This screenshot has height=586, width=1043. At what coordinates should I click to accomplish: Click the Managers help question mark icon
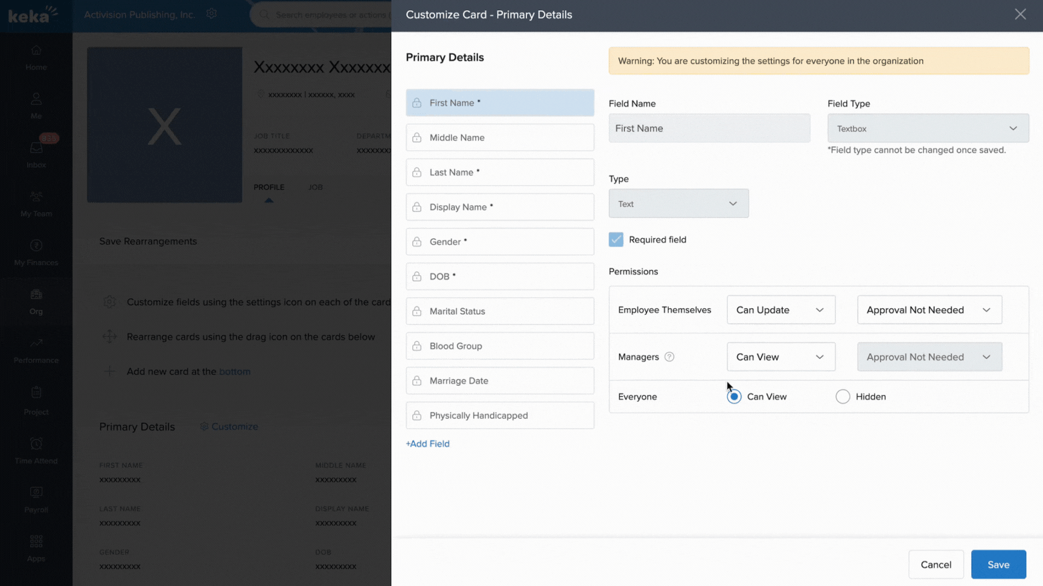tap(669, 357)
